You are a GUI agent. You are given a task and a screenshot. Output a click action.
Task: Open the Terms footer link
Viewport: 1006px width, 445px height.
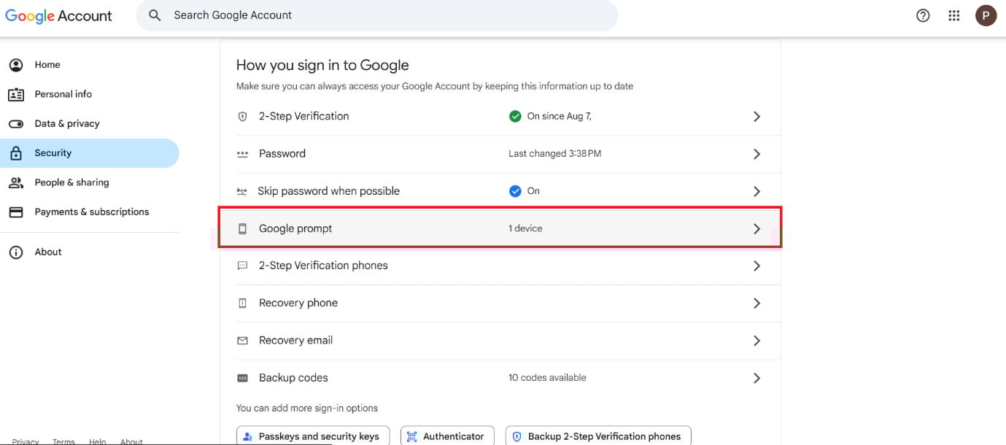tap(63, 441)
